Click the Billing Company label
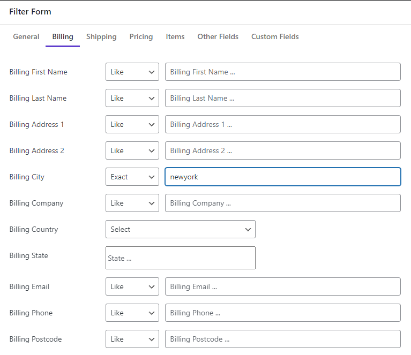Screen dimensions: 411x355 [x=36, y=203]
